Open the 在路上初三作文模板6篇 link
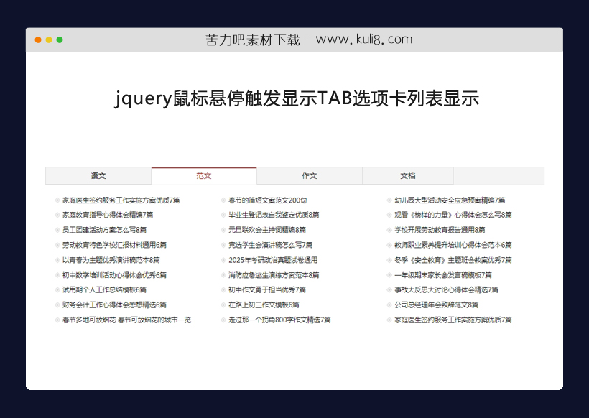Screen dimensions: 589x418 coord(264,305)
